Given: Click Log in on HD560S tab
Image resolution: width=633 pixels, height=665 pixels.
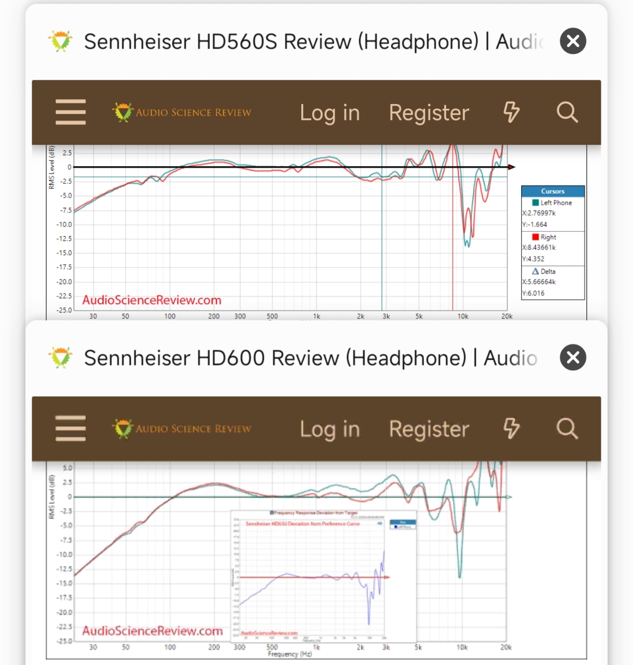Looking at the screenshot, I should coord(330,113).
